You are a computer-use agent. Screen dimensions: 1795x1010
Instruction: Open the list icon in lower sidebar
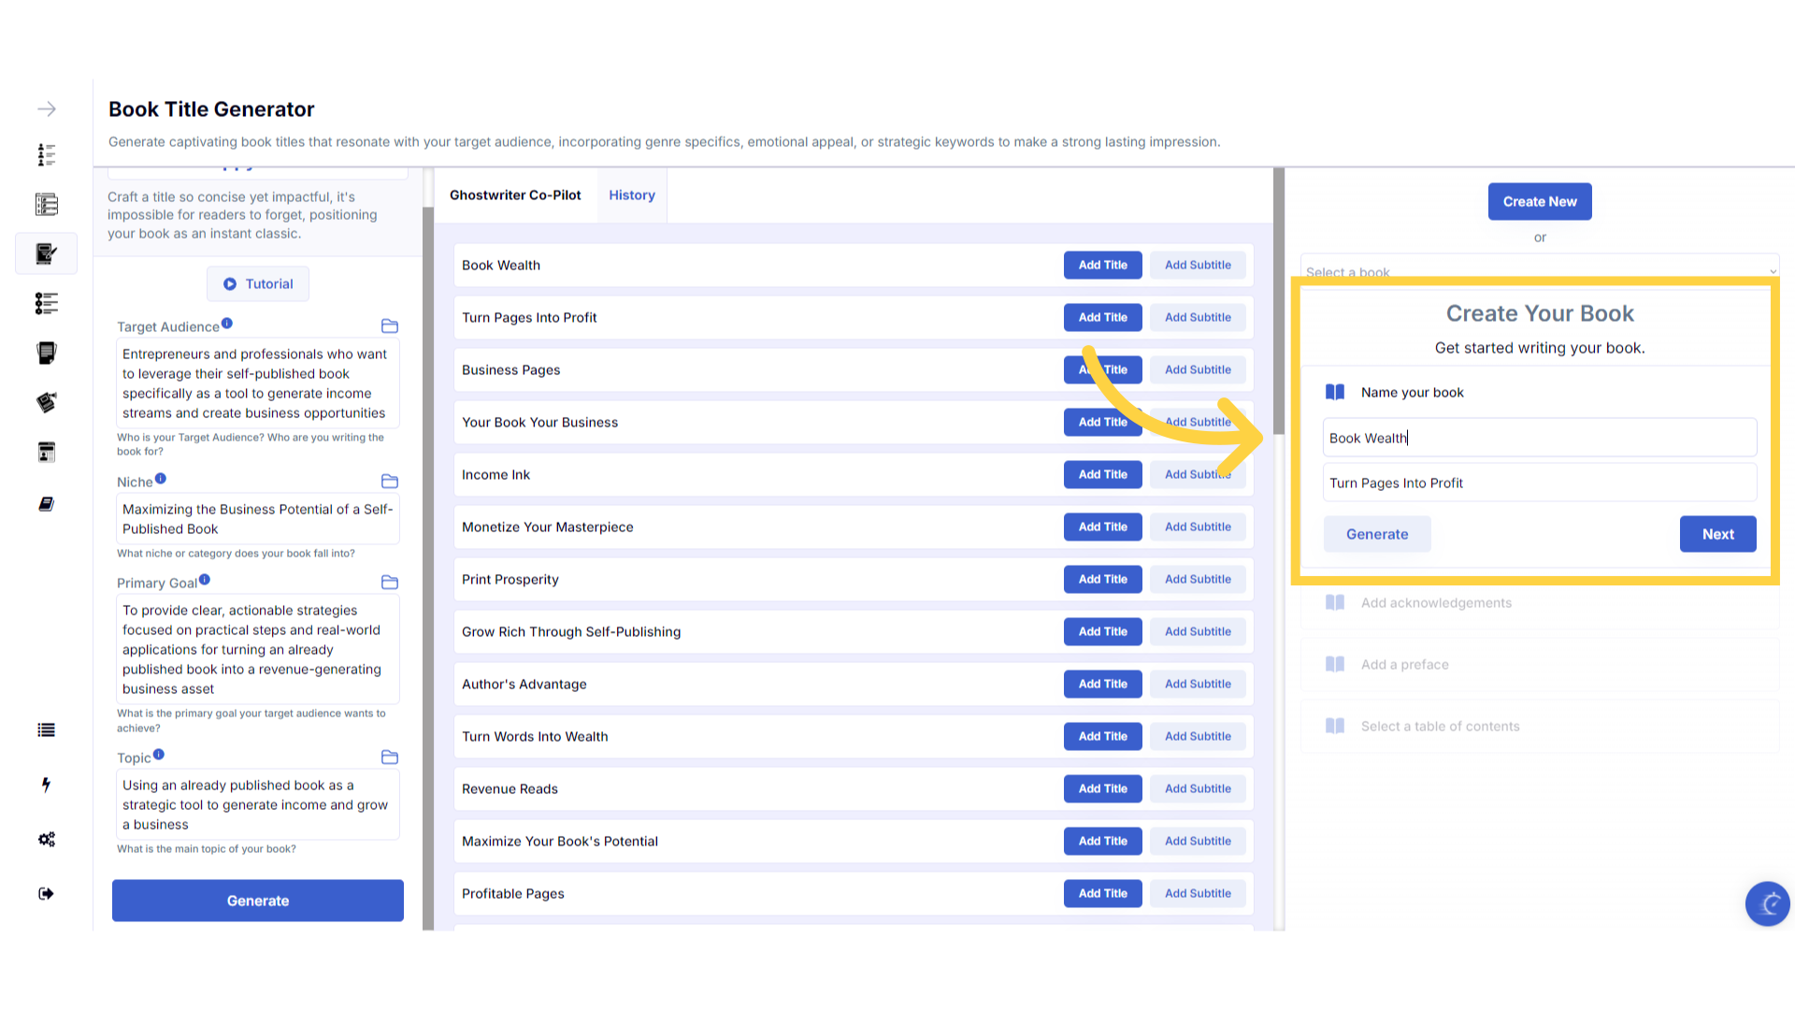[47, 730]
